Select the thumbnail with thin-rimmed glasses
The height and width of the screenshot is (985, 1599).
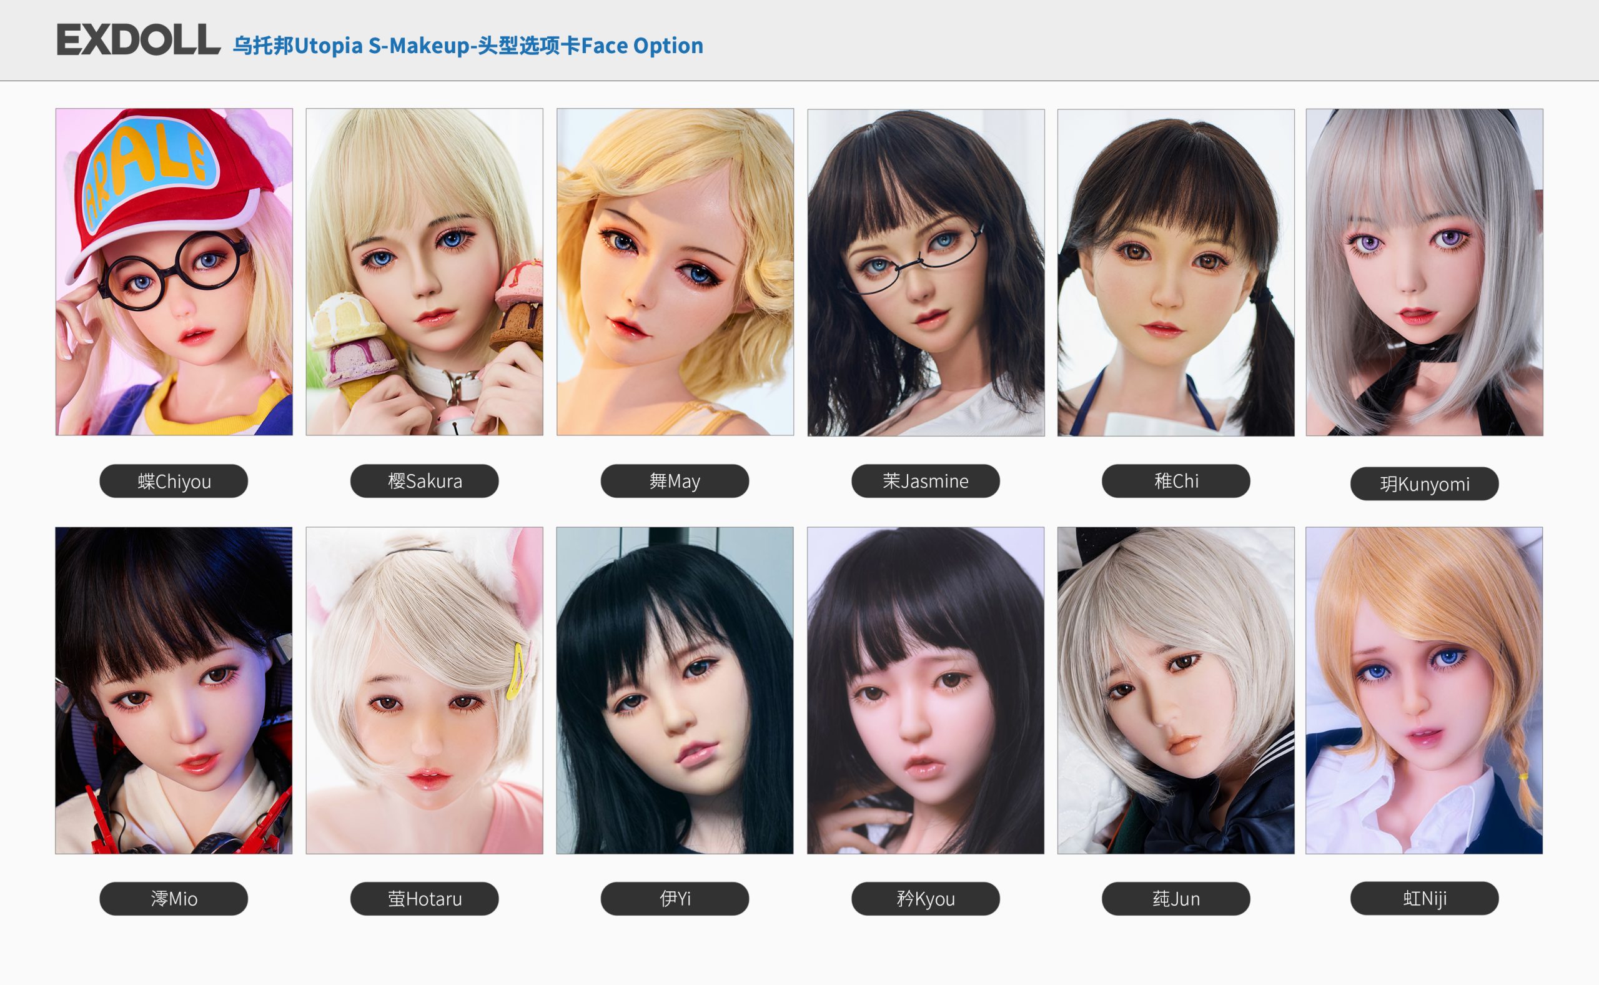(926, 272)
